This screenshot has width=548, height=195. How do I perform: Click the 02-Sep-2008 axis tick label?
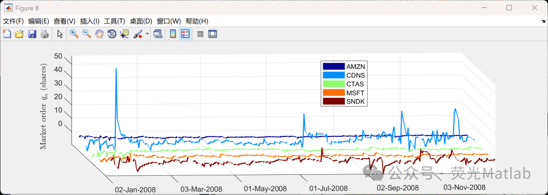(398, 188)
